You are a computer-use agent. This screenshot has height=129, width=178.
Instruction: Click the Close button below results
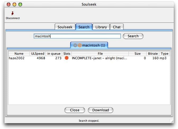pos(75,110)
